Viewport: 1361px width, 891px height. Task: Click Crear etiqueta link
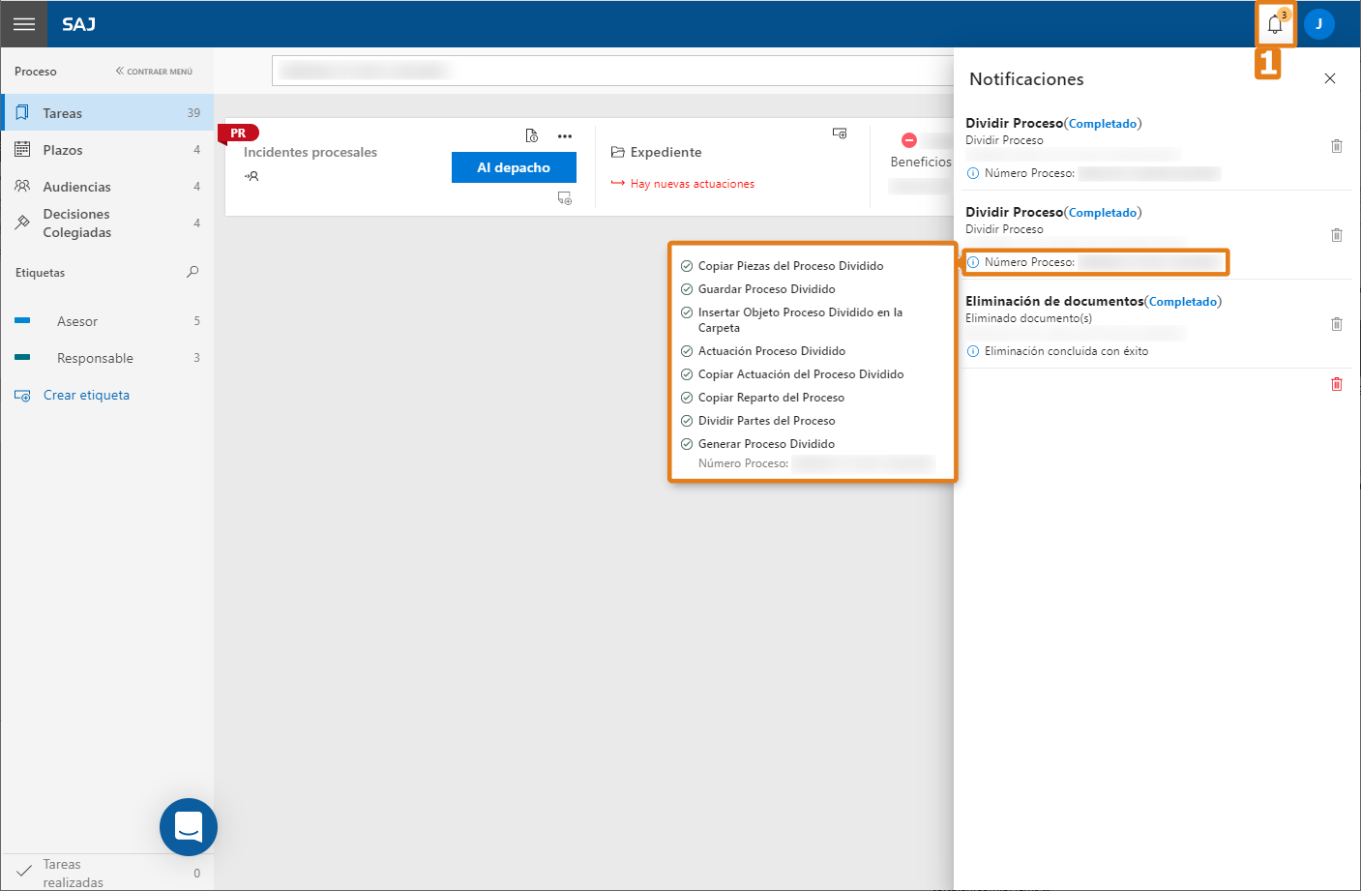86,395
